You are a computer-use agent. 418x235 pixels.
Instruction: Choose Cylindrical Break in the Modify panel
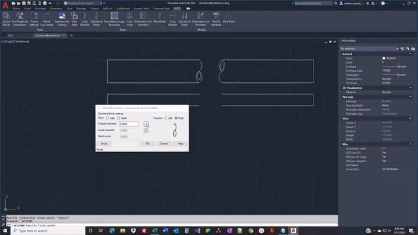(184, 19)
